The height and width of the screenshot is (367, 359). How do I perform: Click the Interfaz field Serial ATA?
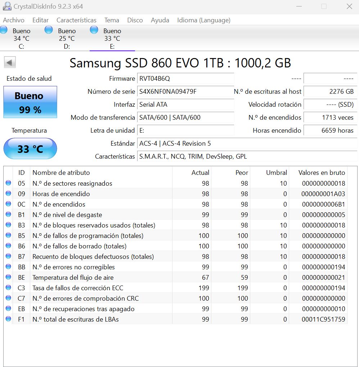tap(185, 105)
